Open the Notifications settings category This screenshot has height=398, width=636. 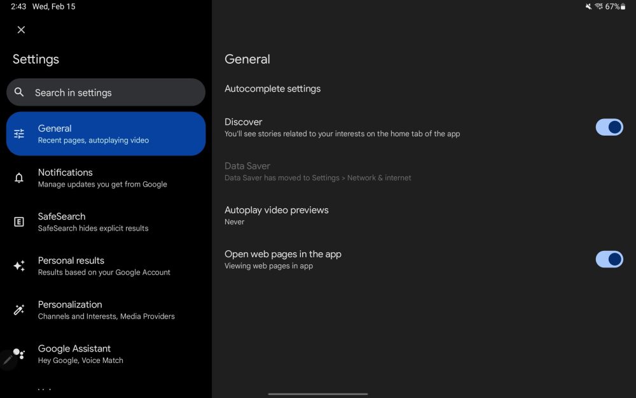(x=102, y=178)
